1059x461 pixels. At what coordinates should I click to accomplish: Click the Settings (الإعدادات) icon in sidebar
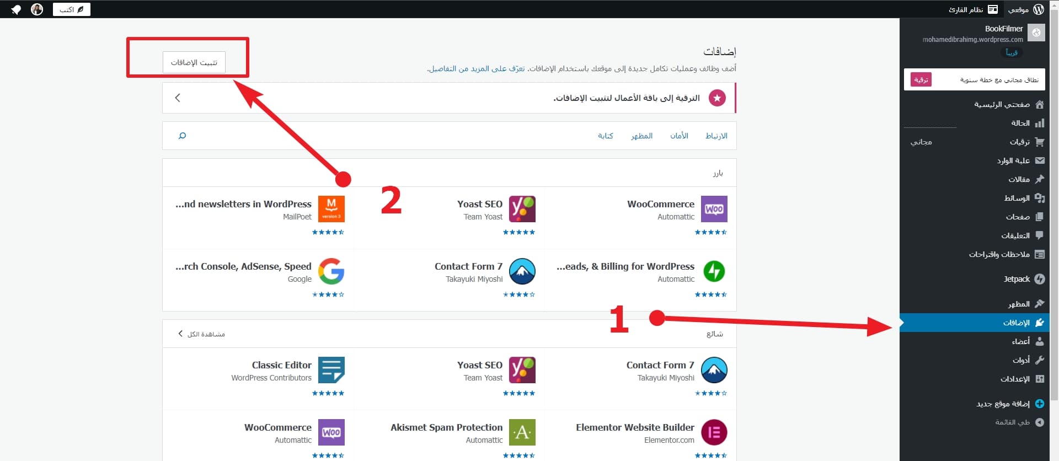click(1040, 379)
